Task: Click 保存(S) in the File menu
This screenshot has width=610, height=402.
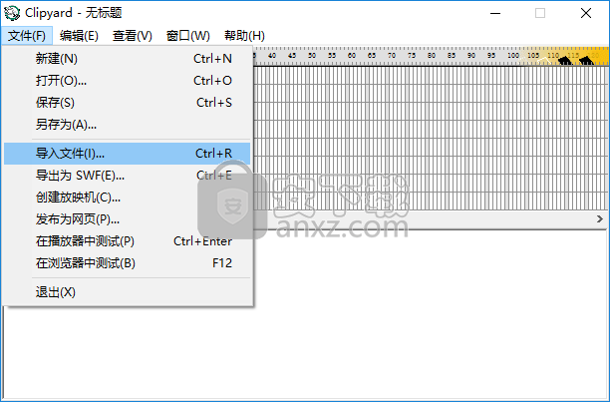Action: (x=55, y=103)
